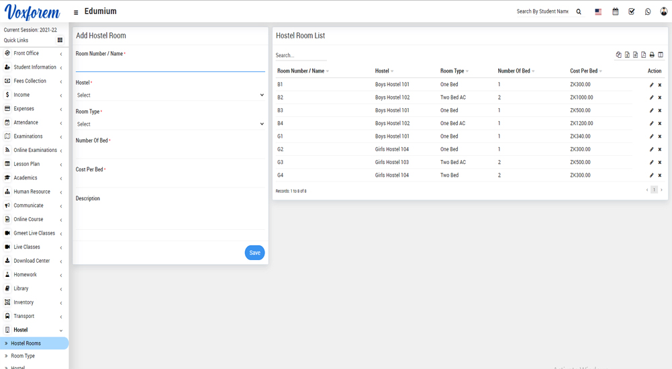The width and height of the screenshot is (672, 369).
Task: Click the room list Search box
Action: (x=301, y=56)
